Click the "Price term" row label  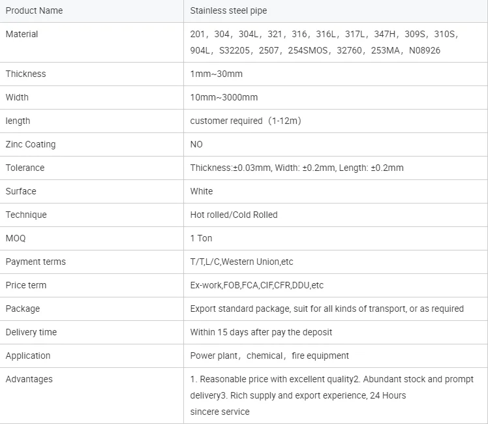click(x=26, y=285)
